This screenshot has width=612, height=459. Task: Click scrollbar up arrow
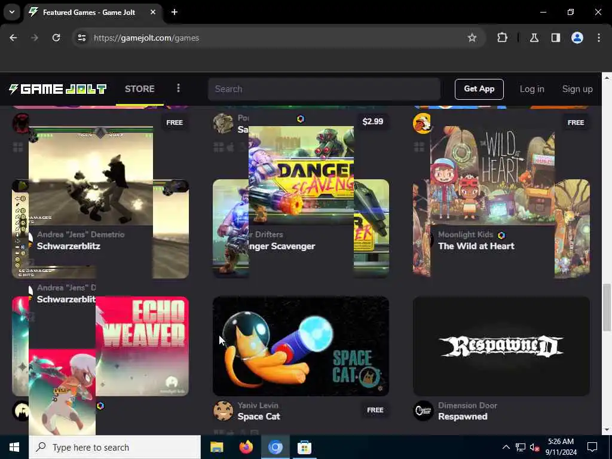pos(607,78)
